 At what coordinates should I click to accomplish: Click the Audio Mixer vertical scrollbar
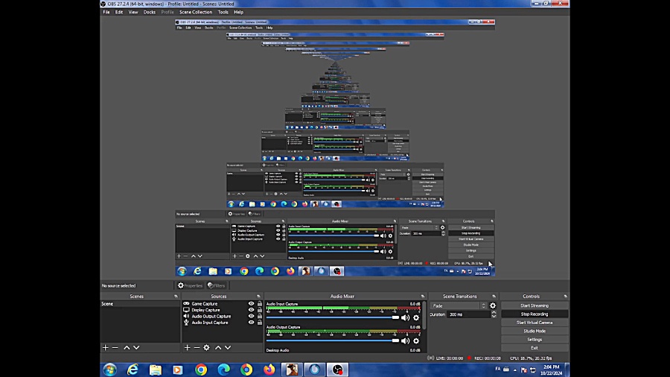(x=424, y=315)
